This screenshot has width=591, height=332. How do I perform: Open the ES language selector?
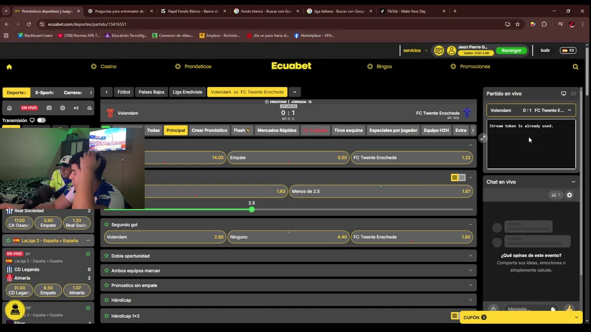[568, 51]
